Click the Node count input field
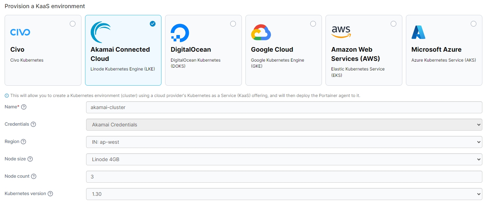Viewport: 487px width, 205px height. (284, 177)
